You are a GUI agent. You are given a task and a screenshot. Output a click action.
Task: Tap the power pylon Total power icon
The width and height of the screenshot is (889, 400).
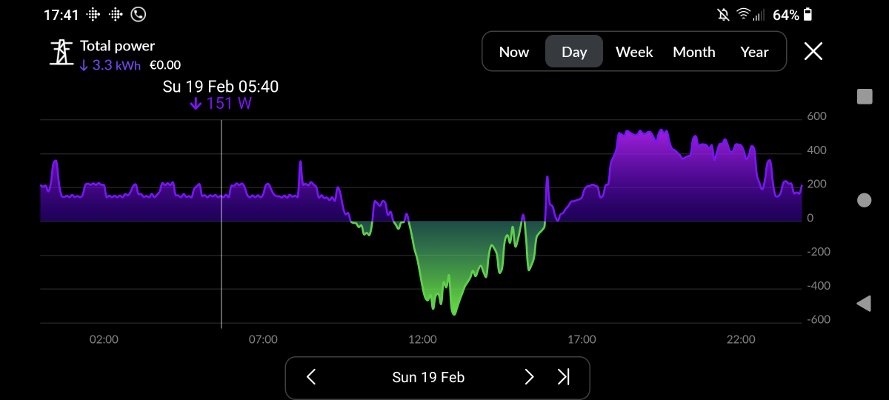[61, 52]
